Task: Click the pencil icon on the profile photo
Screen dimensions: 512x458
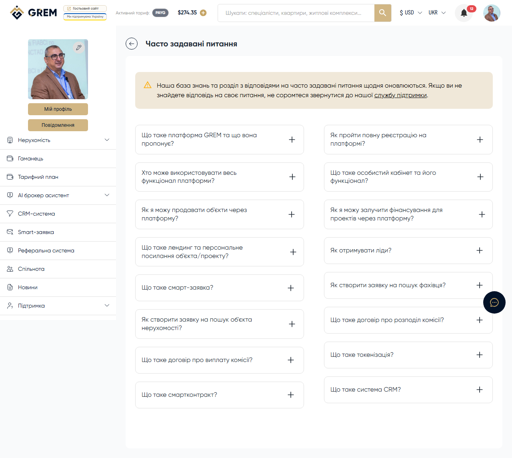Action: (x=79, y=48)
